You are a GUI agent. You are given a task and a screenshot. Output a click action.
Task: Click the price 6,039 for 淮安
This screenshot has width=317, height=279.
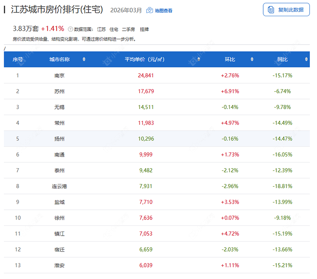tap(146, 265)
